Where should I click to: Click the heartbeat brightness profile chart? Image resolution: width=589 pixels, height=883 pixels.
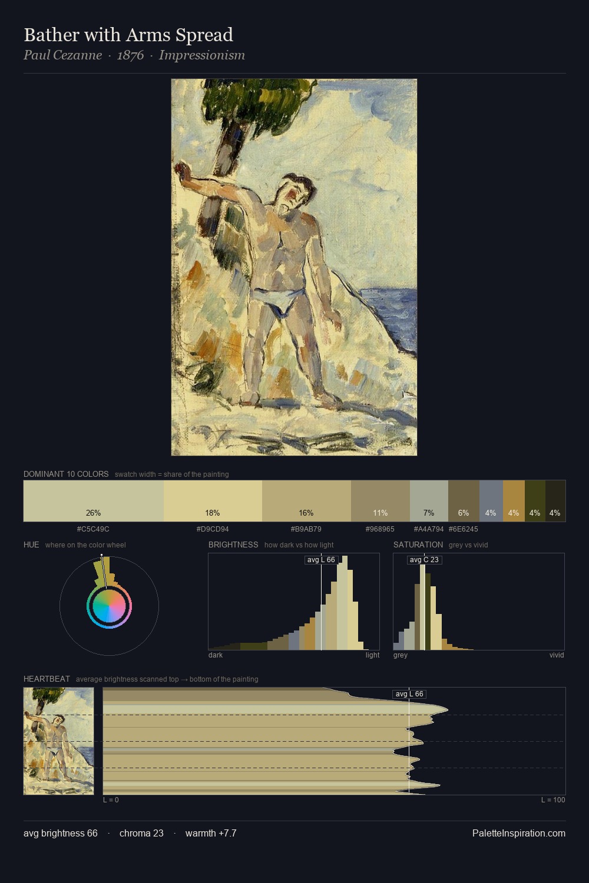(x=334, y=741)
